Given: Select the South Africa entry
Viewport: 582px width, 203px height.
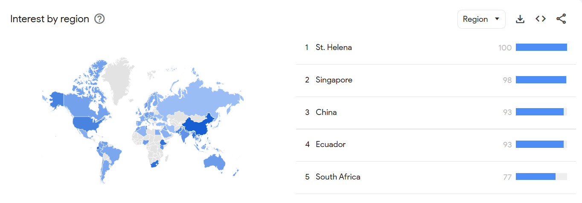Looking at the screenshot, I should [436, 177].
